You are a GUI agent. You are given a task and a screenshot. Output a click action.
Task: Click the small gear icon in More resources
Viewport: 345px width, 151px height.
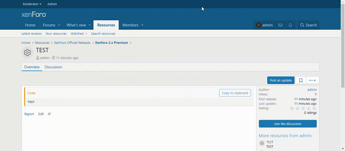[262, 143]
